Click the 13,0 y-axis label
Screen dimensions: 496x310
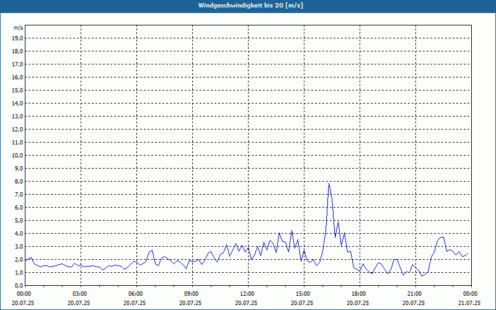18,116
